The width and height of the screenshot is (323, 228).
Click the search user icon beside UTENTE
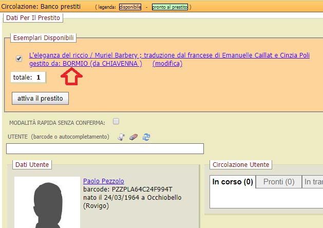coord(121,137)
